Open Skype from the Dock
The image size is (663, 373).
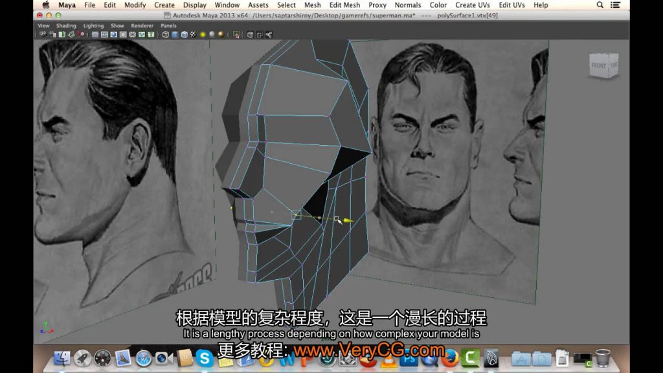click(x=204, y=358)
